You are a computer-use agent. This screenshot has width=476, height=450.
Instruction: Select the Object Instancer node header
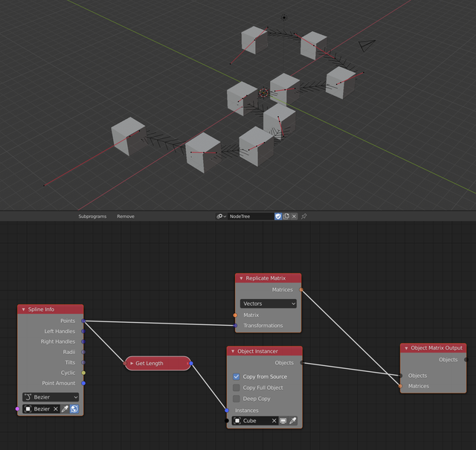[265, 351]
